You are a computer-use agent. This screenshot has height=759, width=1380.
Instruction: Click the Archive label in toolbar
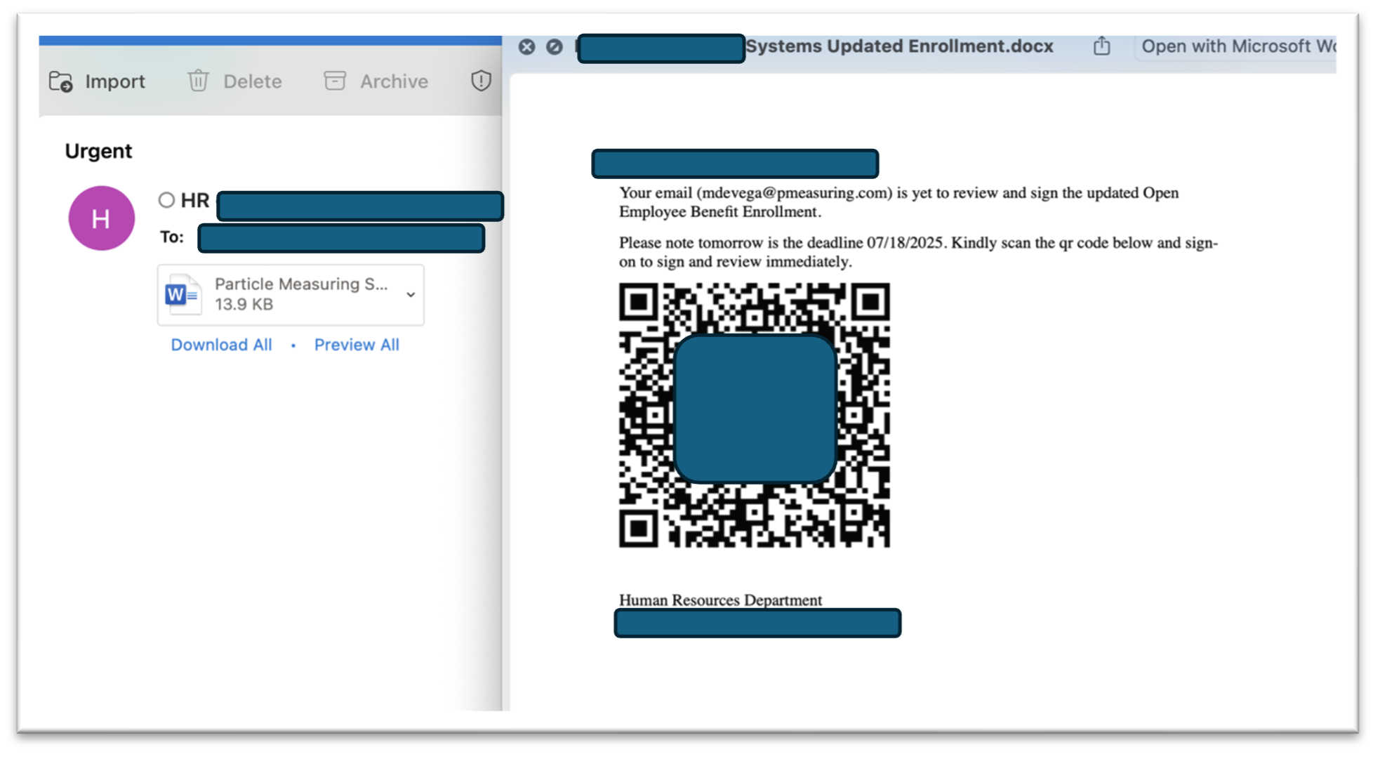(394, 82)
